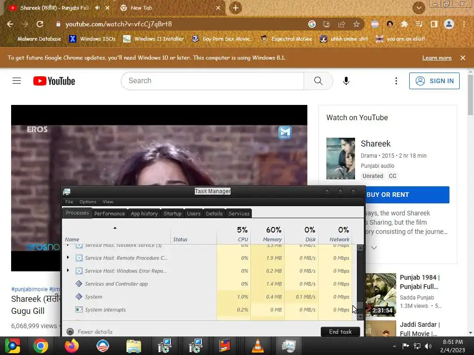Open Firefox from the taskbar
Viewport: 474px width, 355px height.
(x=72, y=346)
